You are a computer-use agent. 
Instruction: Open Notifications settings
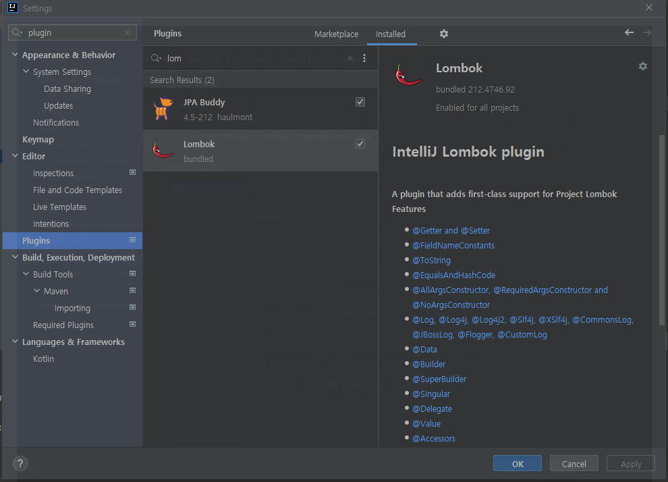click(56, 122)
